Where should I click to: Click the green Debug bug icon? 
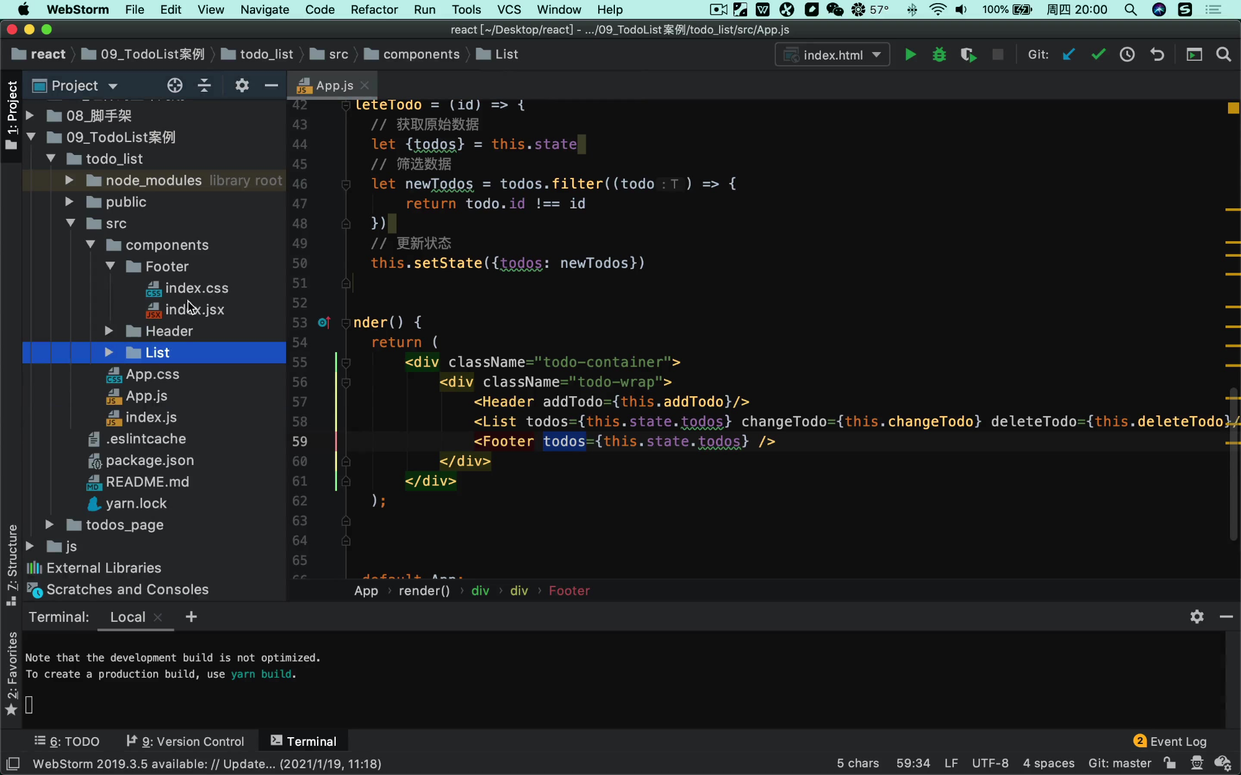[x=939, y=55]
